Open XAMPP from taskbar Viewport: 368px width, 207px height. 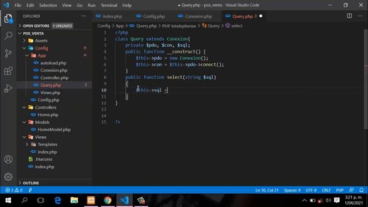91,201
